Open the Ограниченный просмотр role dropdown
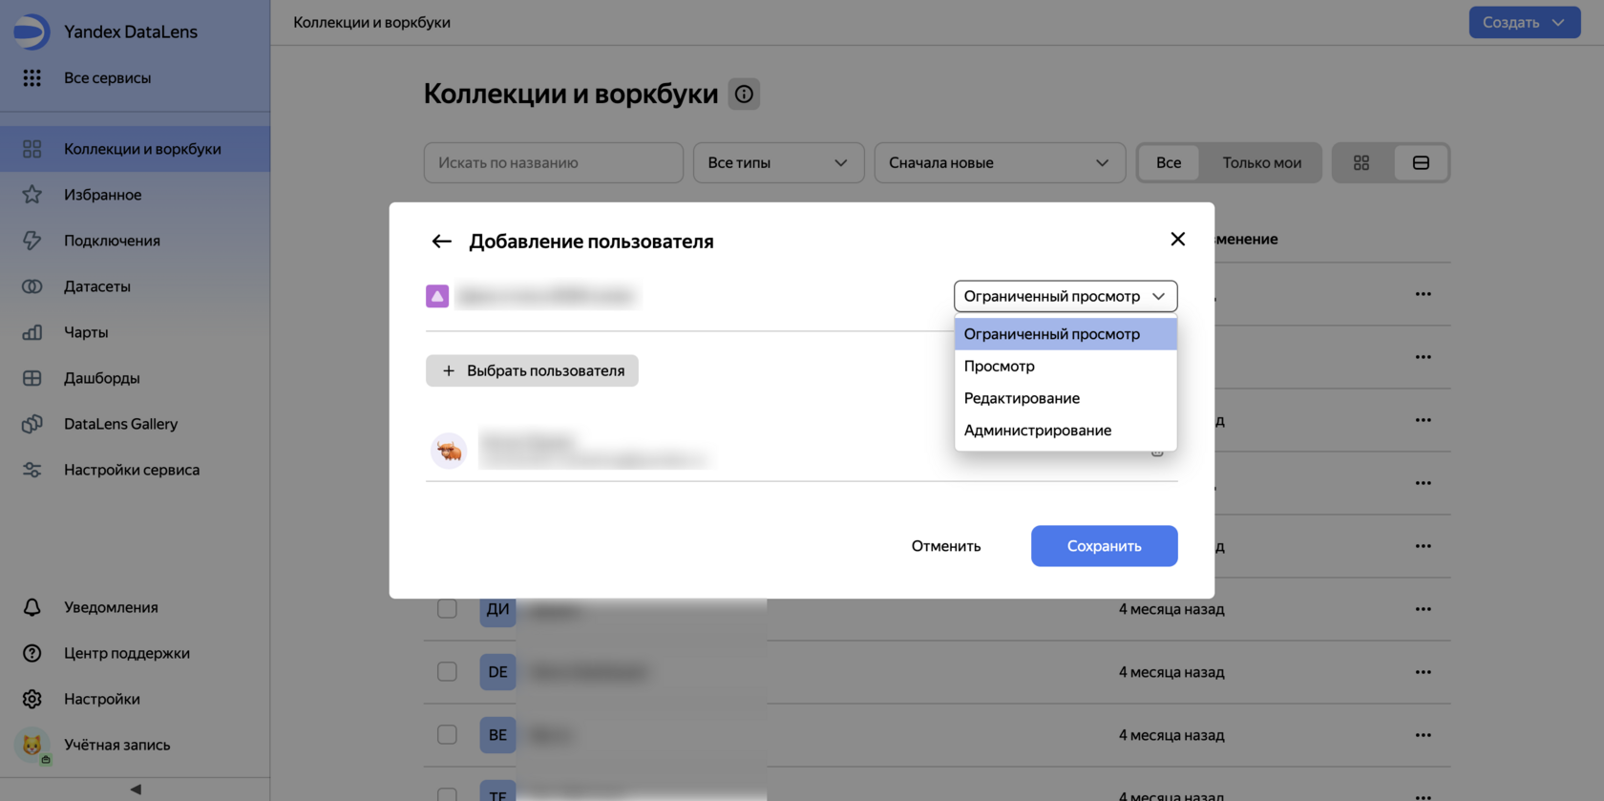 [1066, 296]
